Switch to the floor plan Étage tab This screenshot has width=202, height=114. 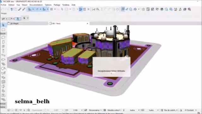(27, 23)
